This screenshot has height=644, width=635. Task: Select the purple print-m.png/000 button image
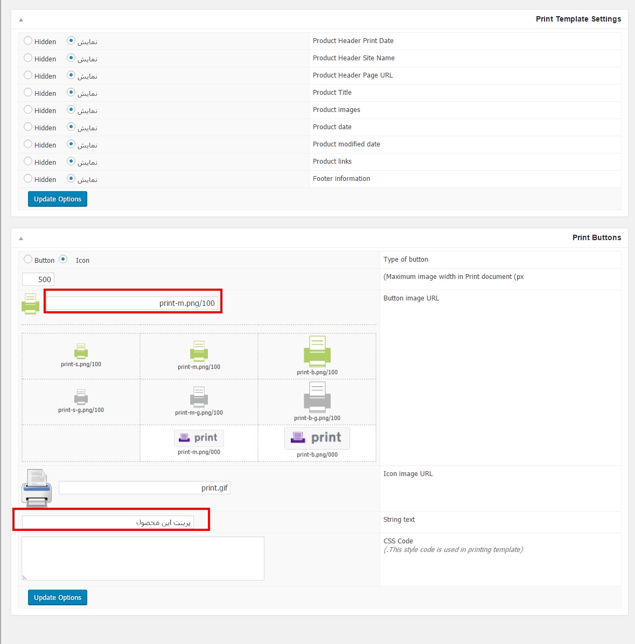point(199,438)
